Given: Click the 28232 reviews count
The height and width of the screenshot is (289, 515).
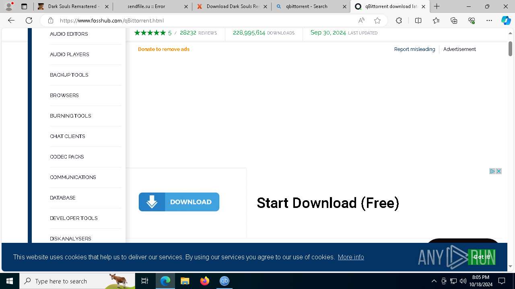Looking at the screenshot, I should (x=188, y=33).
